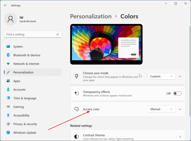This screenshot has height=141, width=191.
Task: Click the balloon desktop preview image
Action: [x=106, y=44]
